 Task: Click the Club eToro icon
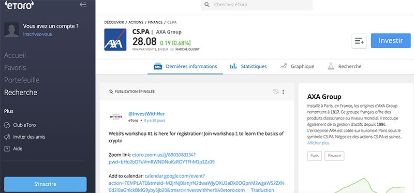coord(7,125)
